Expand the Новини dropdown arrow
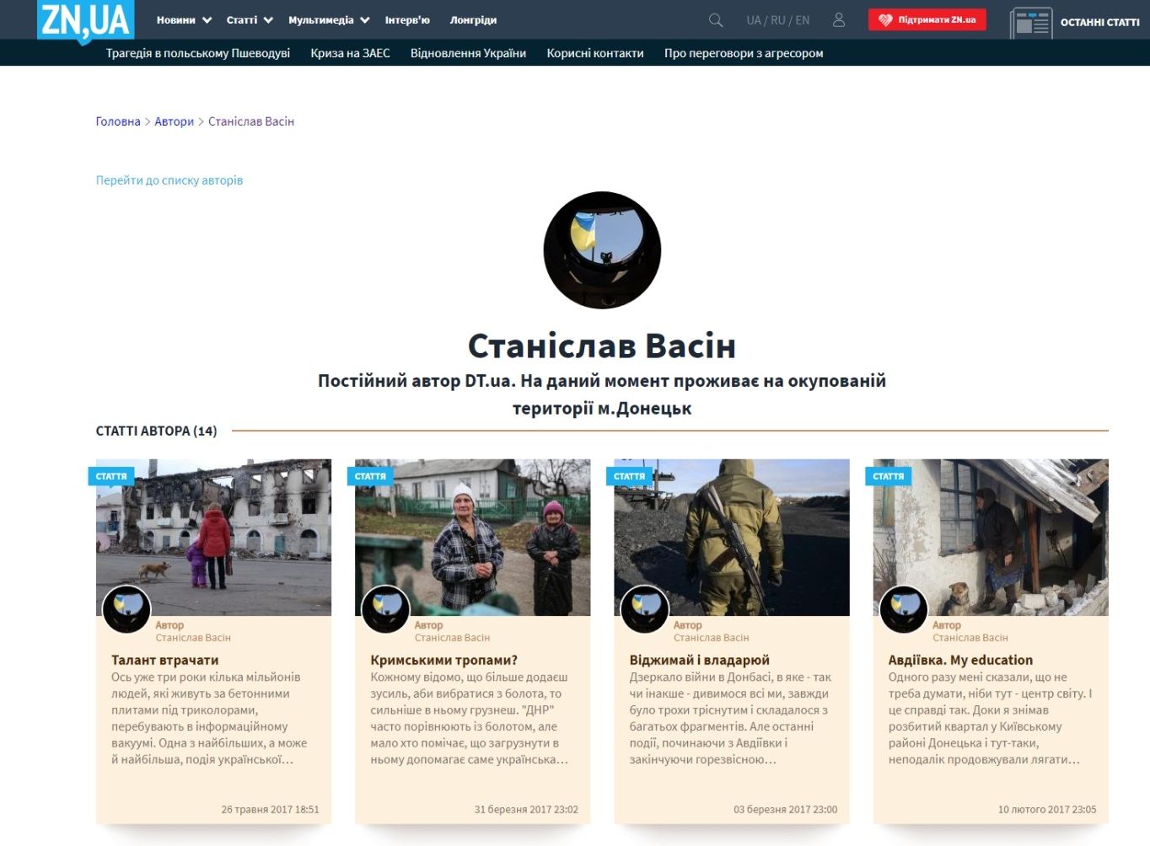The height and width of the screenshot is (846, 1150). point(207,20)
